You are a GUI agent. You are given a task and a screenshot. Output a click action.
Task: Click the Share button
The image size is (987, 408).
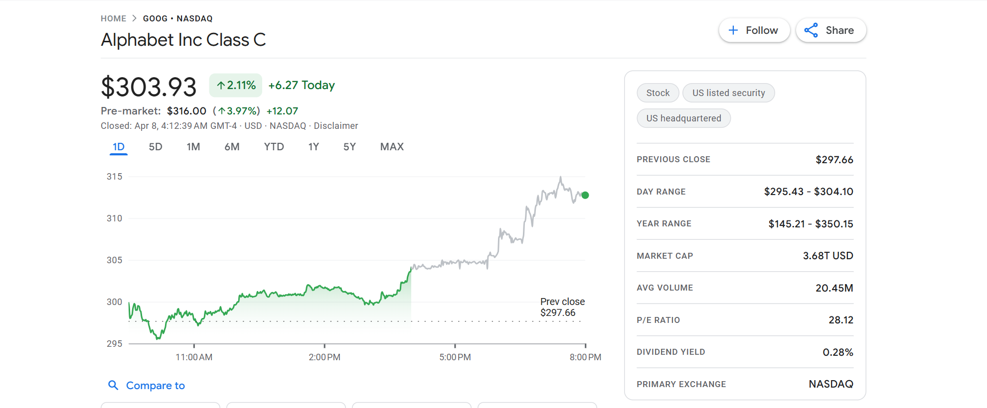(831, 30)
